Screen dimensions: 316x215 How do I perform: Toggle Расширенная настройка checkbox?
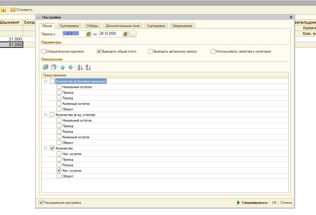41,202
